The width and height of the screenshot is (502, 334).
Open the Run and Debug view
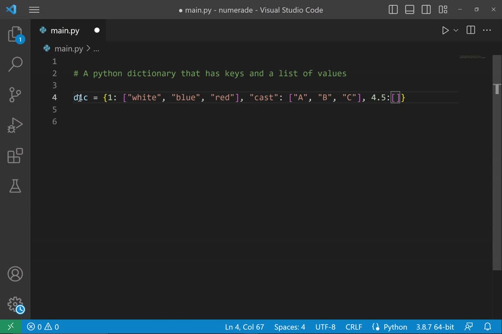coord(15,125)
